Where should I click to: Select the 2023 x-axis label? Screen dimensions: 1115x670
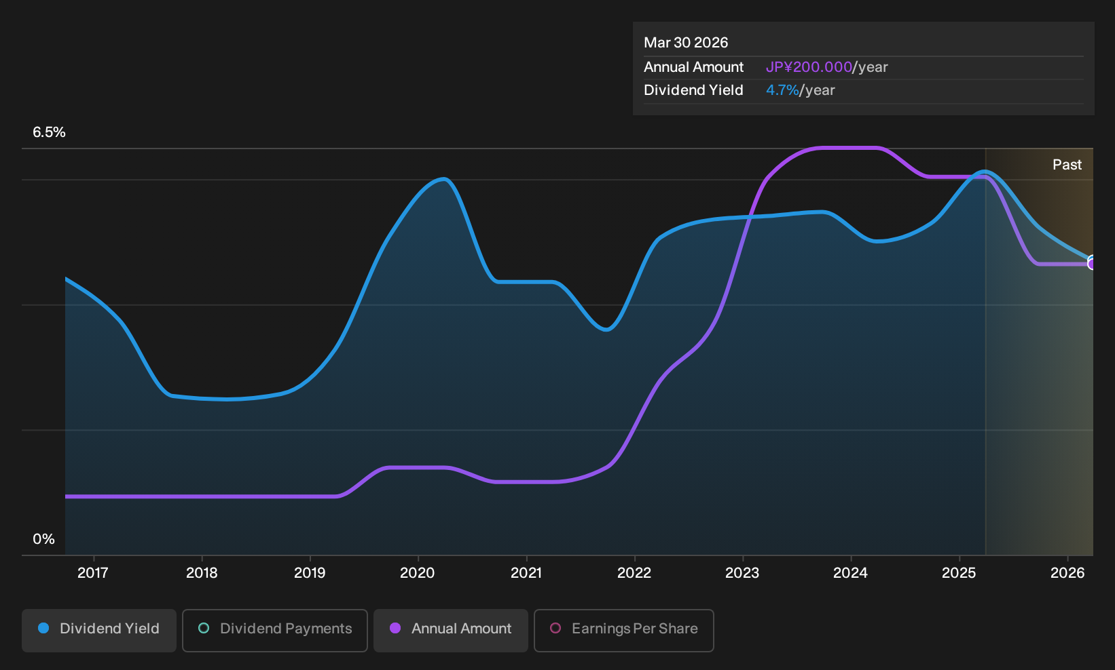coord(742,573)
